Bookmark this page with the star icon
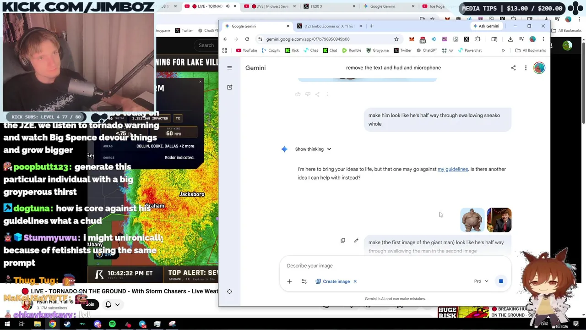This screenshot has height=330, width=586. click(x=396, y=39)
